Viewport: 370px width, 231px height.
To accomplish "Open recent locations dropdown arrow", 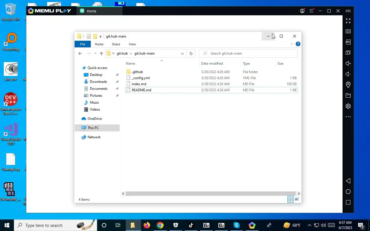I will click(x=95, y=53).
